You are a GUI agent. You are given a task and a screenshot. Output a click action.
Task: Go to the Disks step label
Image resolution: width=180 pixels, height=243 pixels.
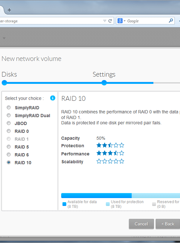[x=9, y=75]
